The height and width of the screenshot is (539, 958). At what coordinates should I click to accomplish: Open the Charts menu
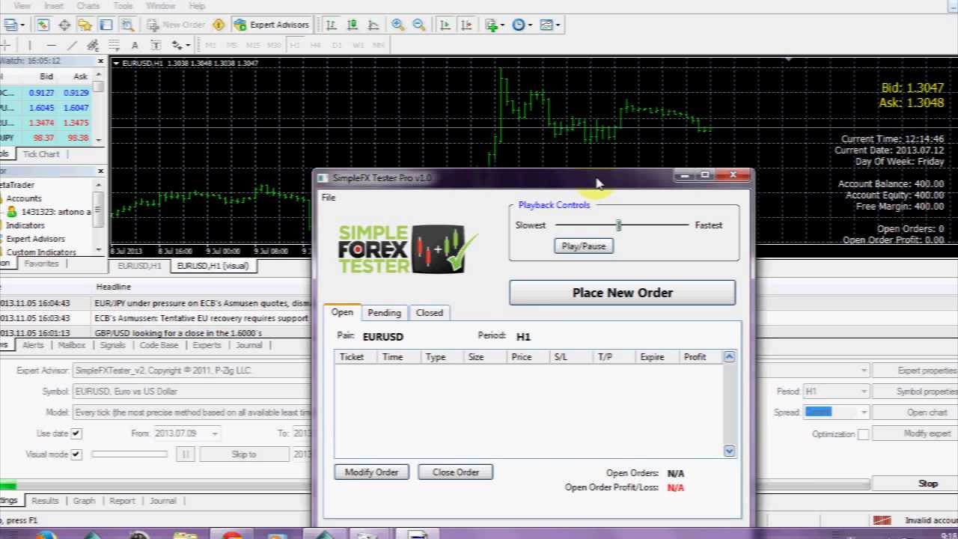[x=88, y=6]
